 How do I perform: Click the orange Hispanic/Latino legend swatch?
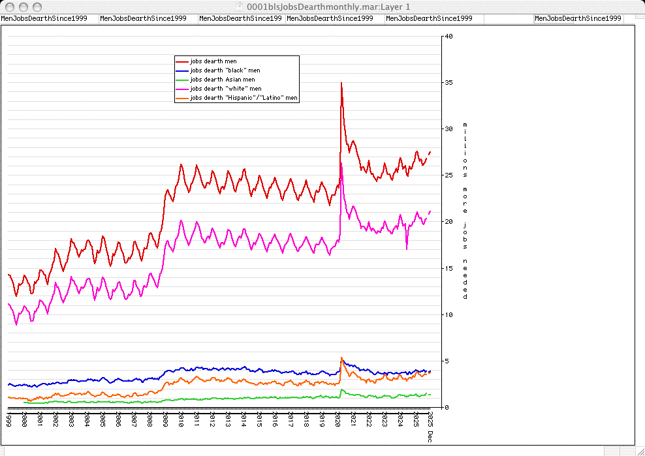tap(182, 98)
